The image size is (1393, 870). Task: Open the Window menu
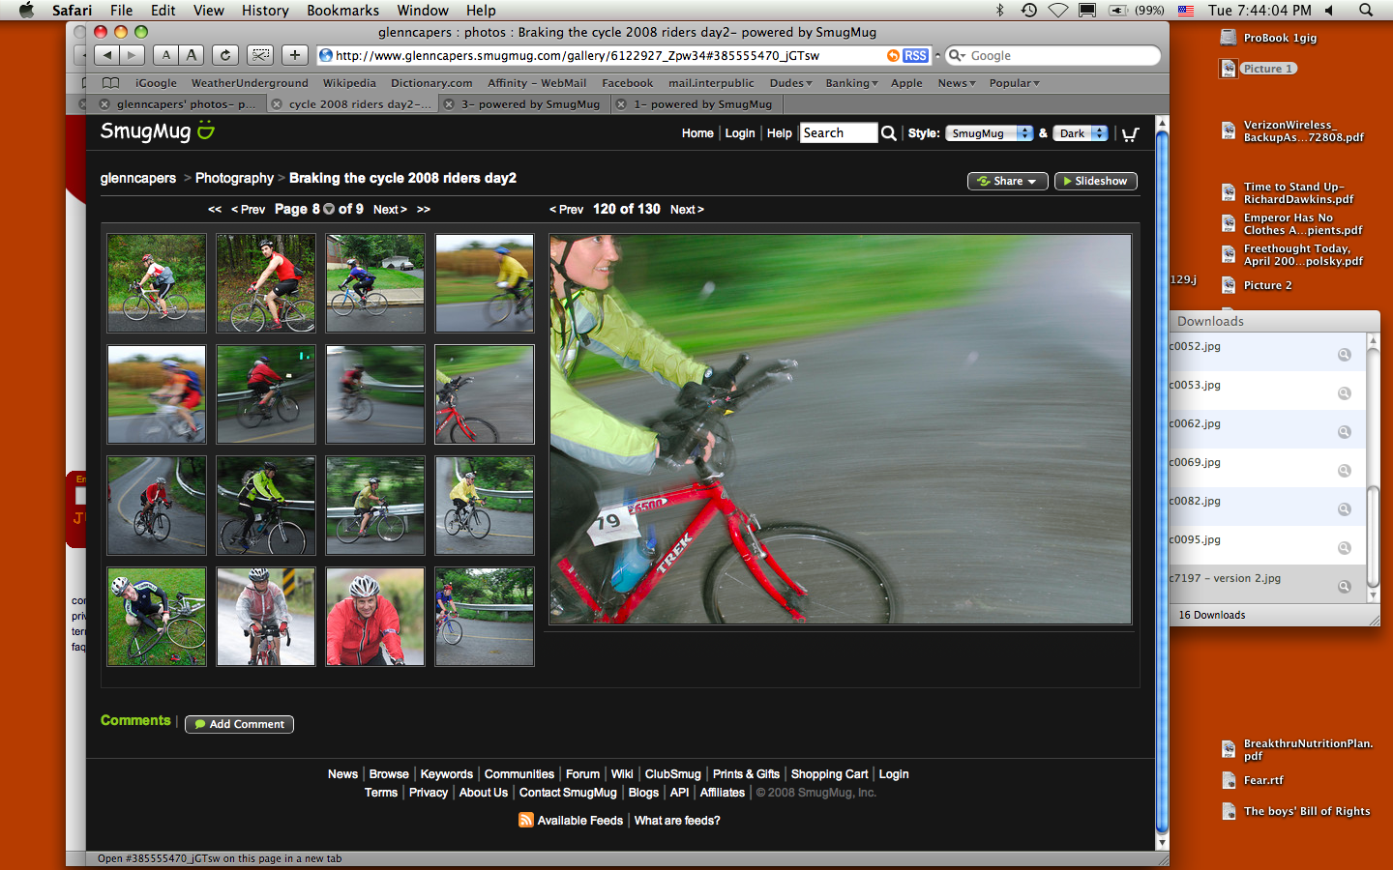[x=423, y=10]
